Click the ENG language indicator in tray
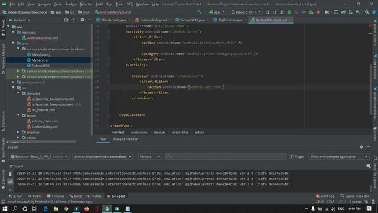The image size is (378, 213). pos(341,209)
